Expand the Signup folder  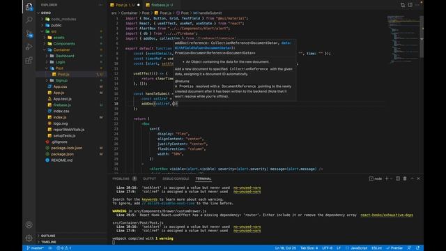pyautogui.click(x=71, y=81)
